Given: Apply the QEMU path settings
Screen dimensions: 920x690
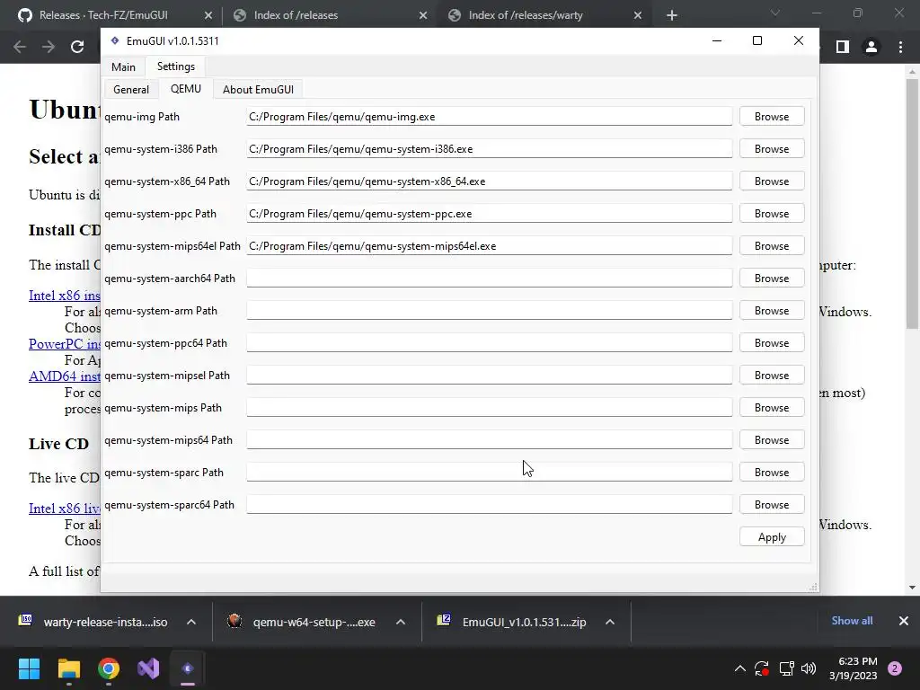Looking at the screenshot, I should pos(772,537).
